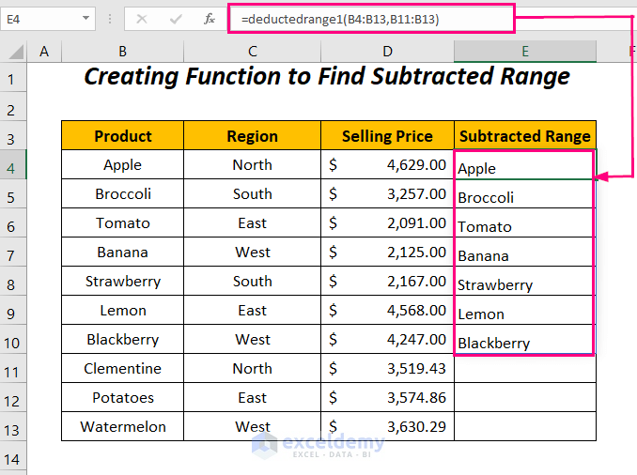637x475 pixels.
Task: Select price cell 3,519.43
Action: click(388, 368)
